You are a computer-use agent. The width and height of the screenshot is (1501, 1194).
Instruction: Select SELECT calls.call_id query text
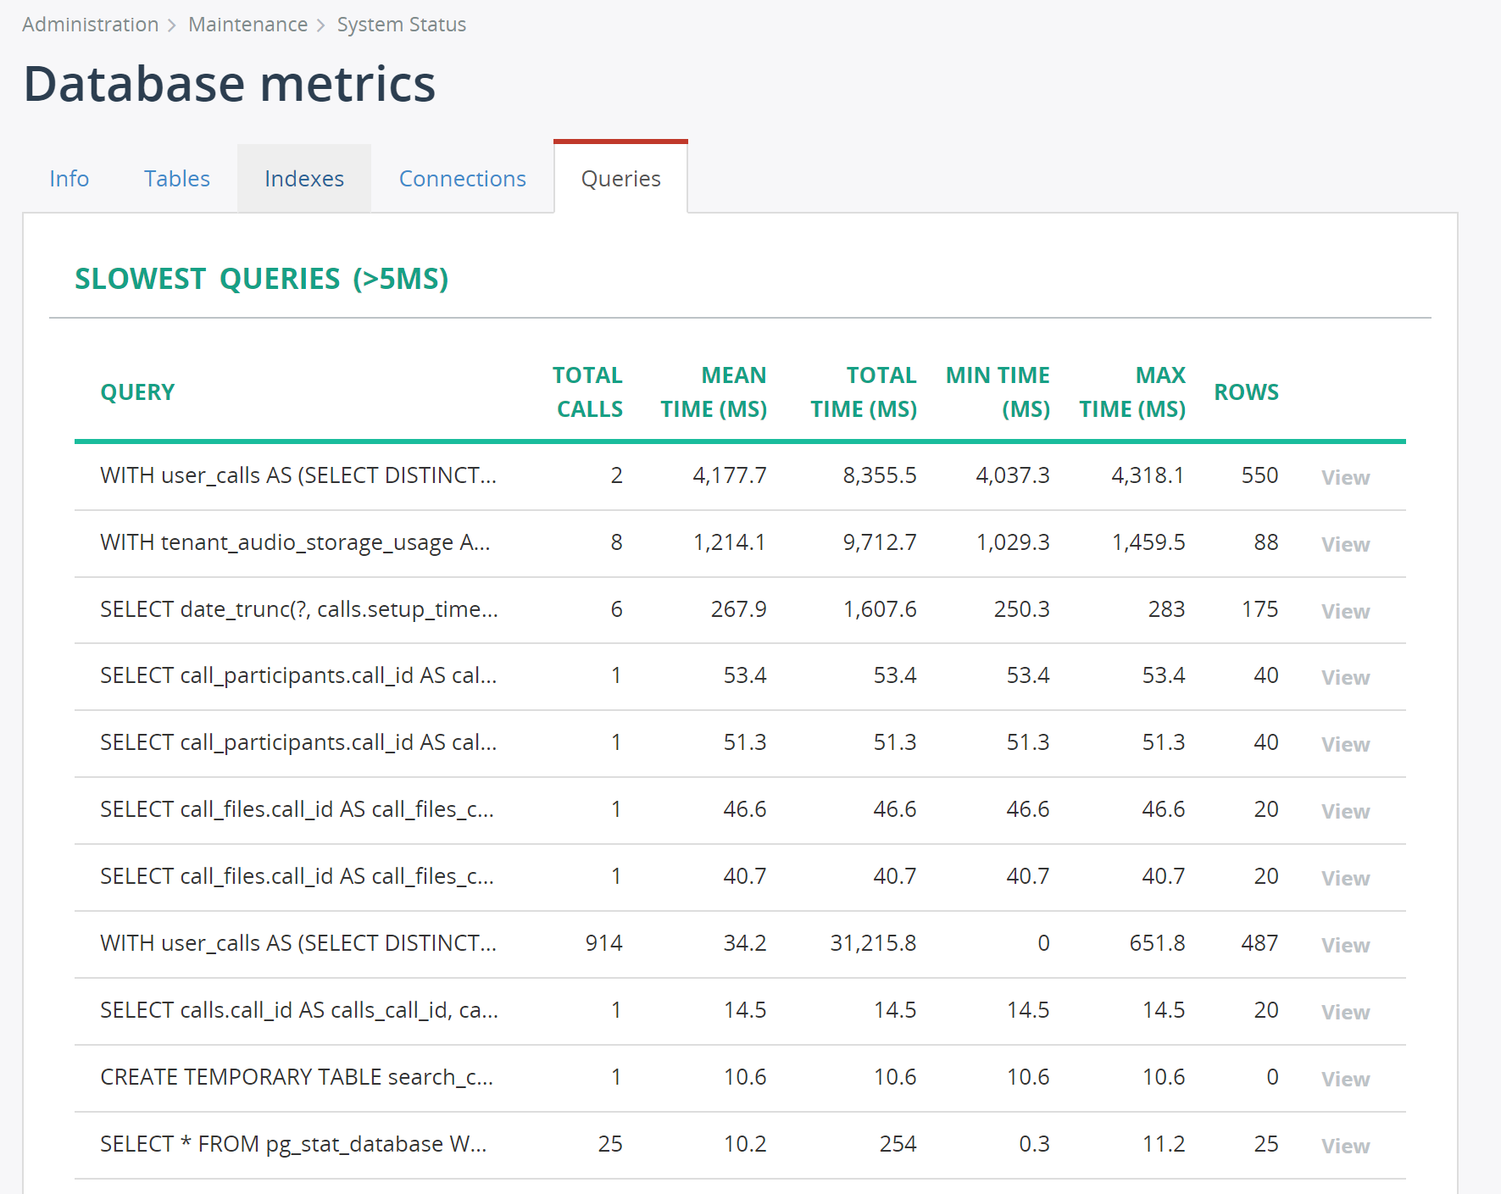[299, 1010]
